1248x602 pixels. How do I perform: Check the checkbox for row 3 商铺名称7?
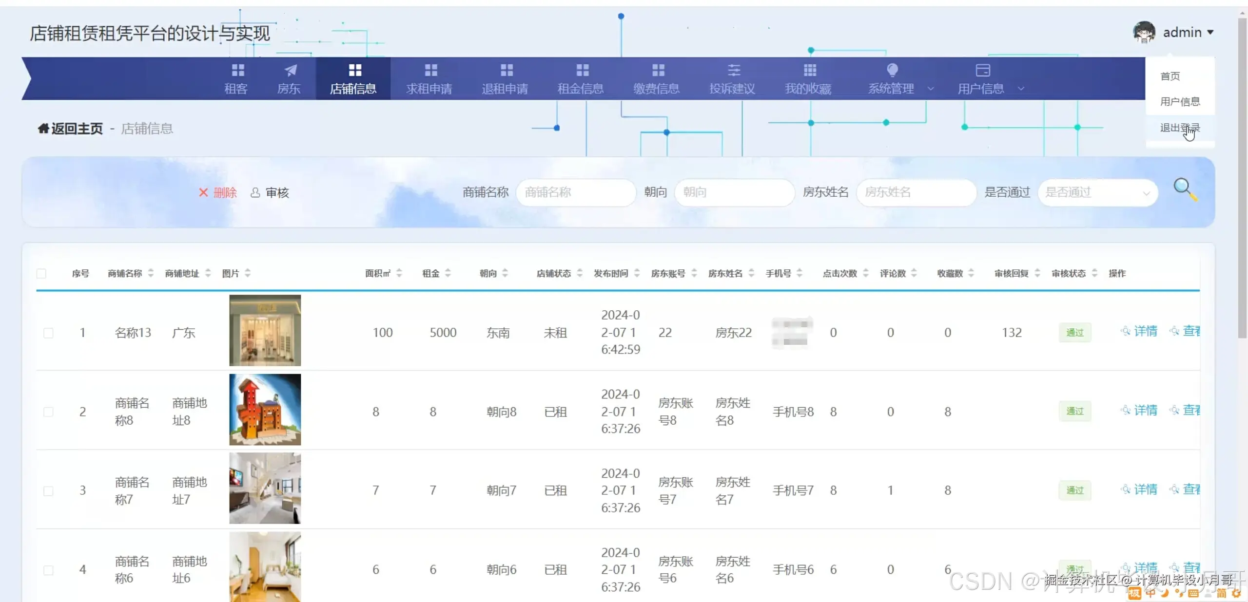click(49, 490)
